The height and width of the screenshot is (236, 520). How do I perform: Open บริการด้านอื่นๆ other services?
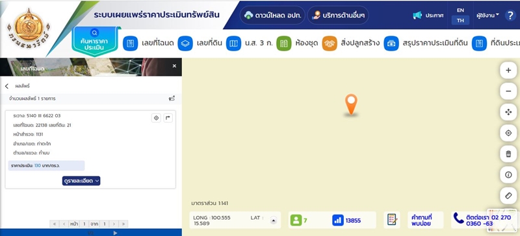[338, 15]
